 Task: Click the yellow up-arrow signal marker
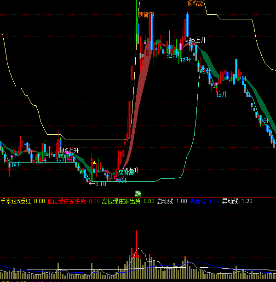pyautogui.click(x=94, y=162)
